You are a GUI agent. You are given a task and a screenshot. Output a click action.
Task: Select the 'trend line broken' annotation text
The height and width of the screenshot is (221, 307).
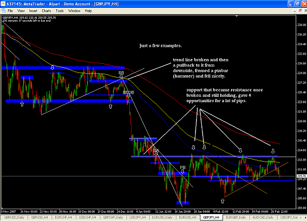click(x=201, y=68)
